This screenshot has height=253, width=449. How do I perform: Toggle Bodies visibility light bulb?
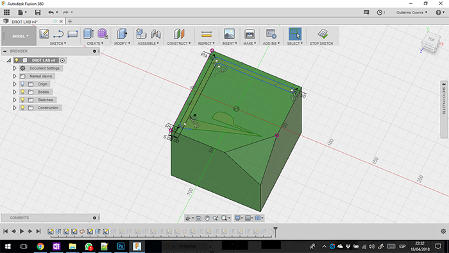pyautogui.click(x=22, y=92)
